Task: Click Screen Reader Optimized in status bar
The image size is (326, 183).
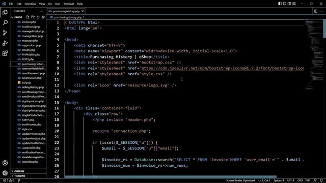Action: pyautogui.click(x=240, y=180)
